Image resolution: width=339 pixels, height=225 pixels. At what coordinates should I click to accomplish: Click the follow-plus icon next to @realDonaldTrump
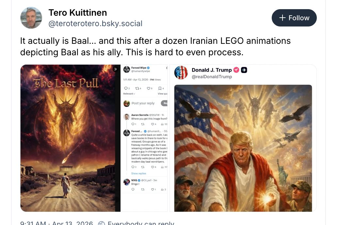point(244,70)
